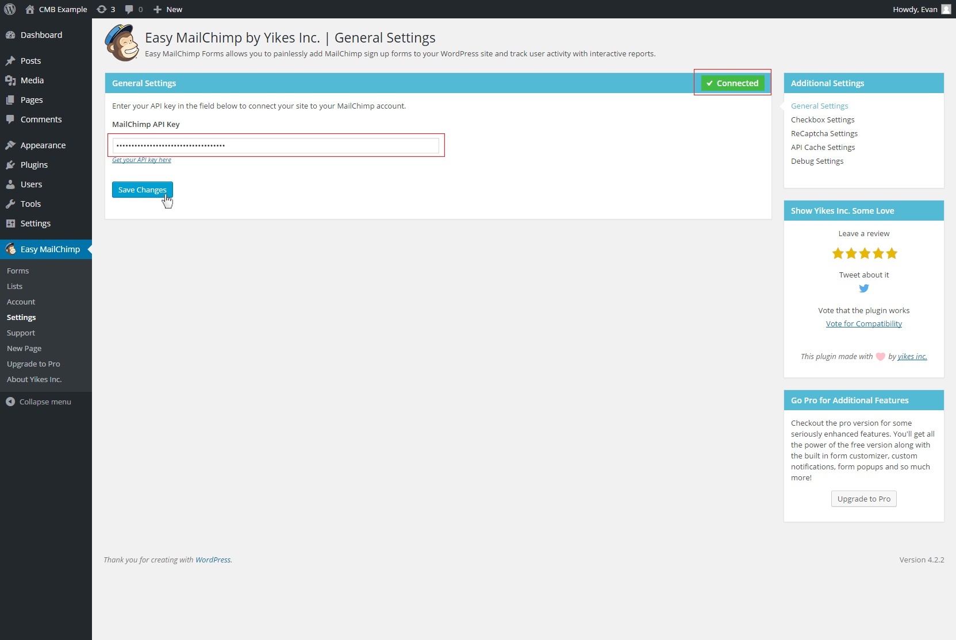Viewport: 956px width, 640px height.
Task: Click the Collapse menu arrow icon
Action: (x=10, y=402)
